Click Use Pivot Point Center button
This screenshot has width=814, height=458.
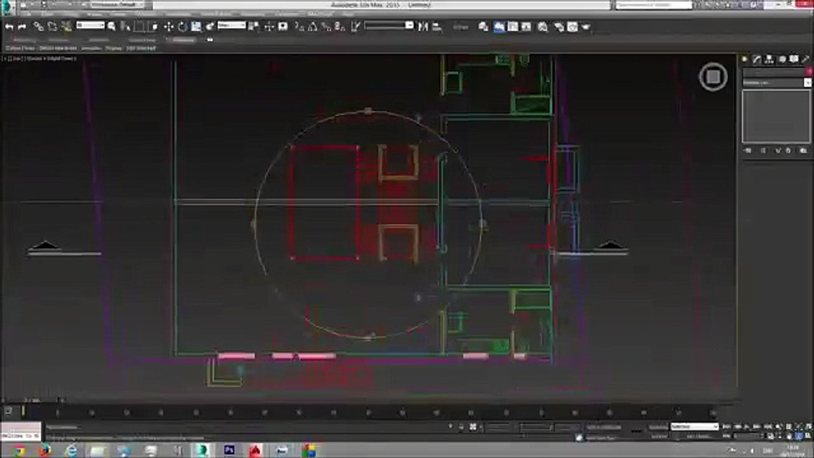[x=254, y=27]
